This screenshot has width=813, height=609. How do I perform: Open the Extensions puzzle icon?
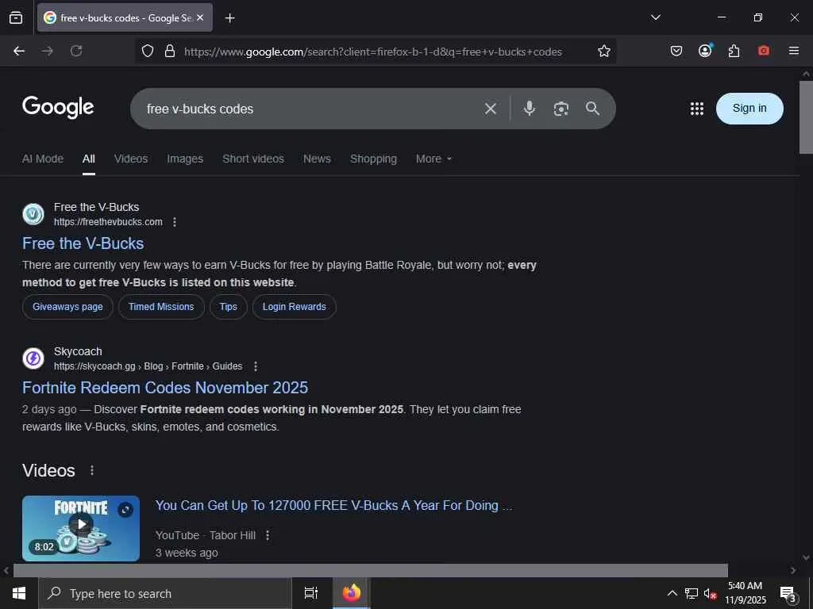click(734, 51)
